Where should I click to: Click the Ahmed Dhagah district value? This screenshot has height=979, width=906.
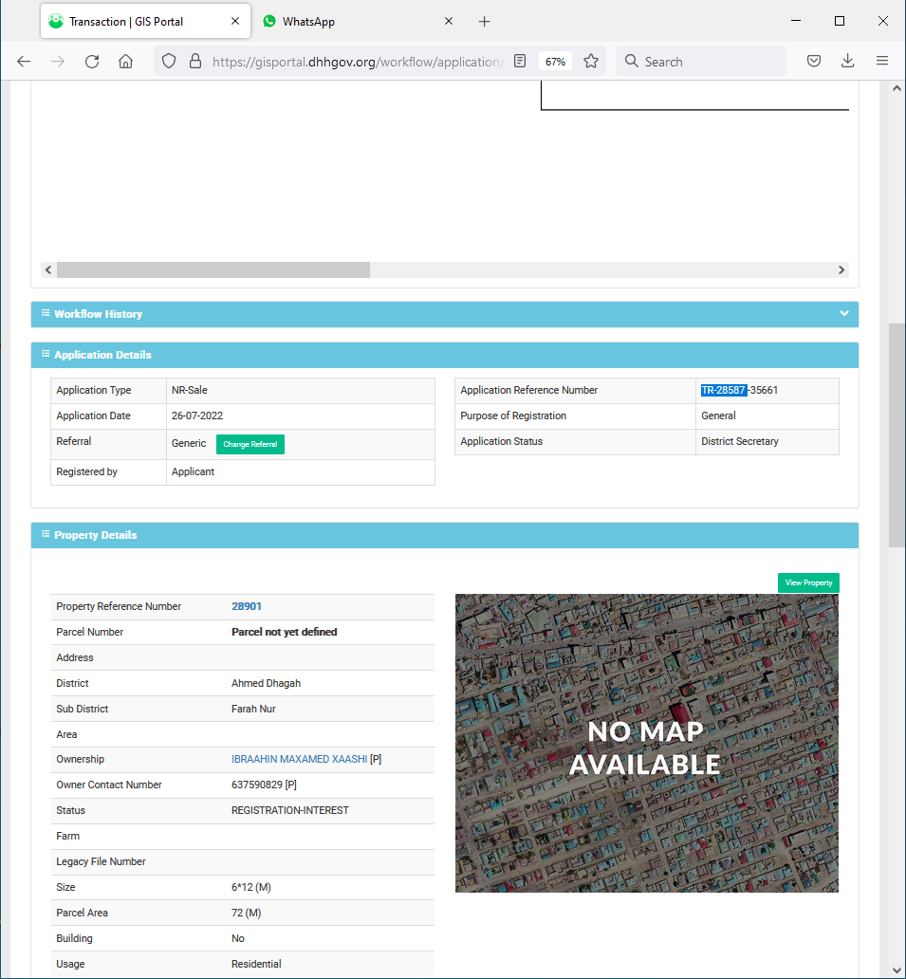pos(266,683)
